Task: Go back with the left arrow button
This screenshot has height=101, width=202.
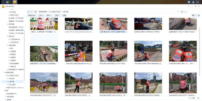Action: point(28,12)
